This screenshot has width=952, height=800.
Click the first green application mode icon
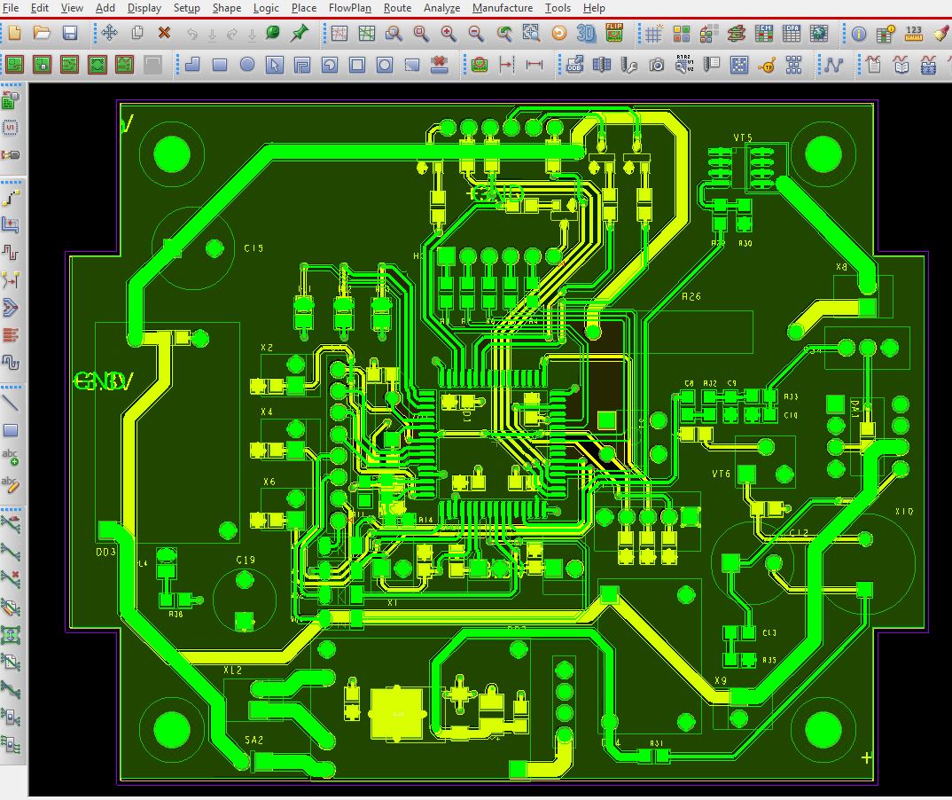[x=14, y=65]
